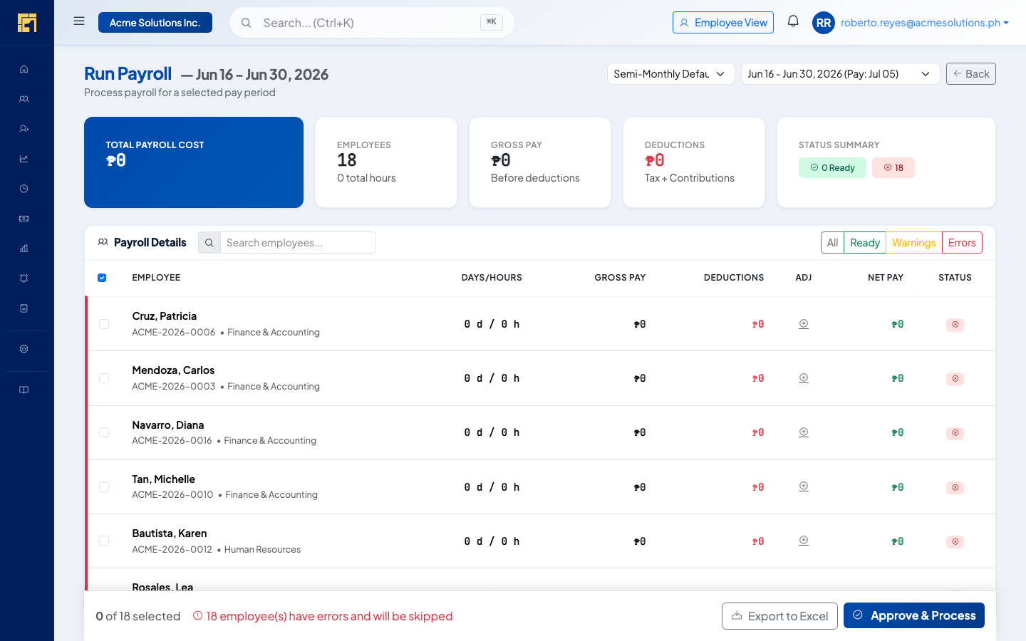Click the Employees column header

click(156, 278)
